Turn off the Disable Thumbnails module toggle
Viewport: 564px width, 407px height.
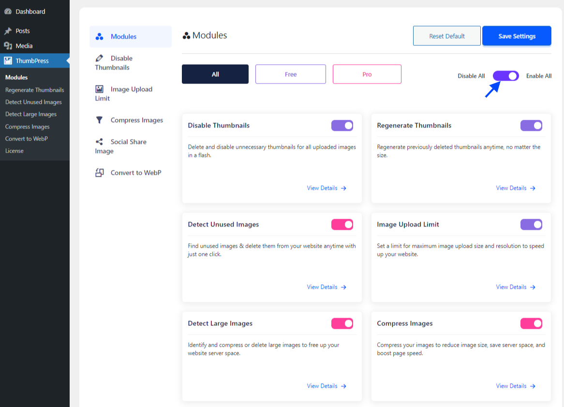(x=342, y=125)
